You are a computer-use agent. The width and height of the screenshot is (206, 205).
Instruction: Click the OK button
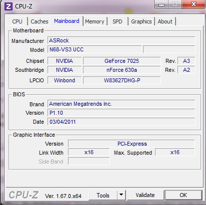pos(183,195)
